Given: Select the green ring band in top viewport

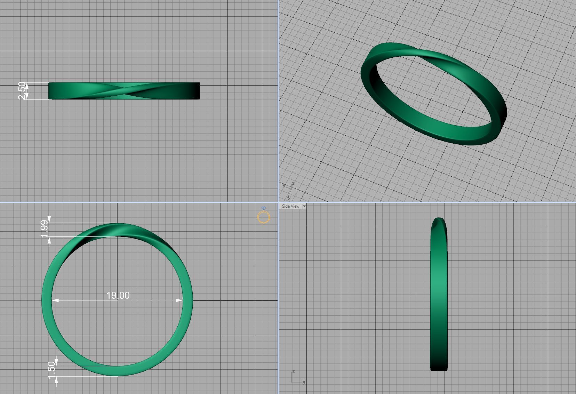Looking at the screenshot, I should (124, 91).
